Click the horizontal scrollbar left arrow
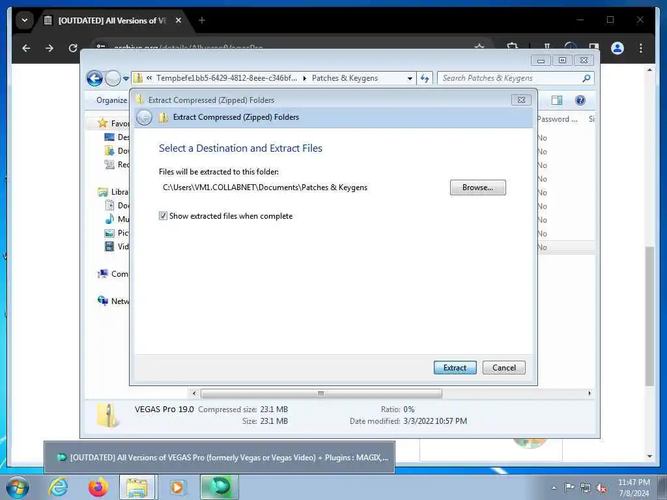Screen dimensions: 667x500 point(194,393)
